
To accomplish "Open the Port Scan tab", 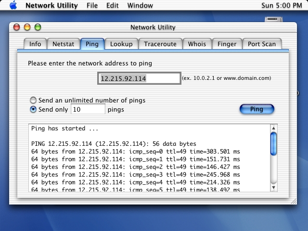I will (262, 44).
